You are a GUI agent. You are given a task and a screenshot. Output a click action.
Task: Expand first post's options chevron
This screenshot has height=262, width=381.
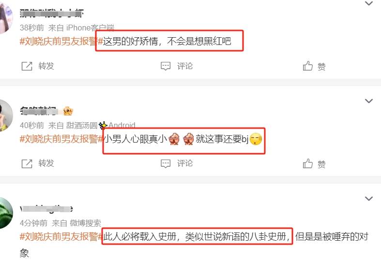click(369, 3)
